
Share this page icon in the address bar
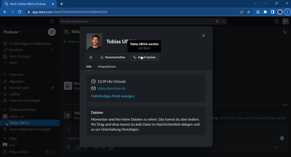242,12
